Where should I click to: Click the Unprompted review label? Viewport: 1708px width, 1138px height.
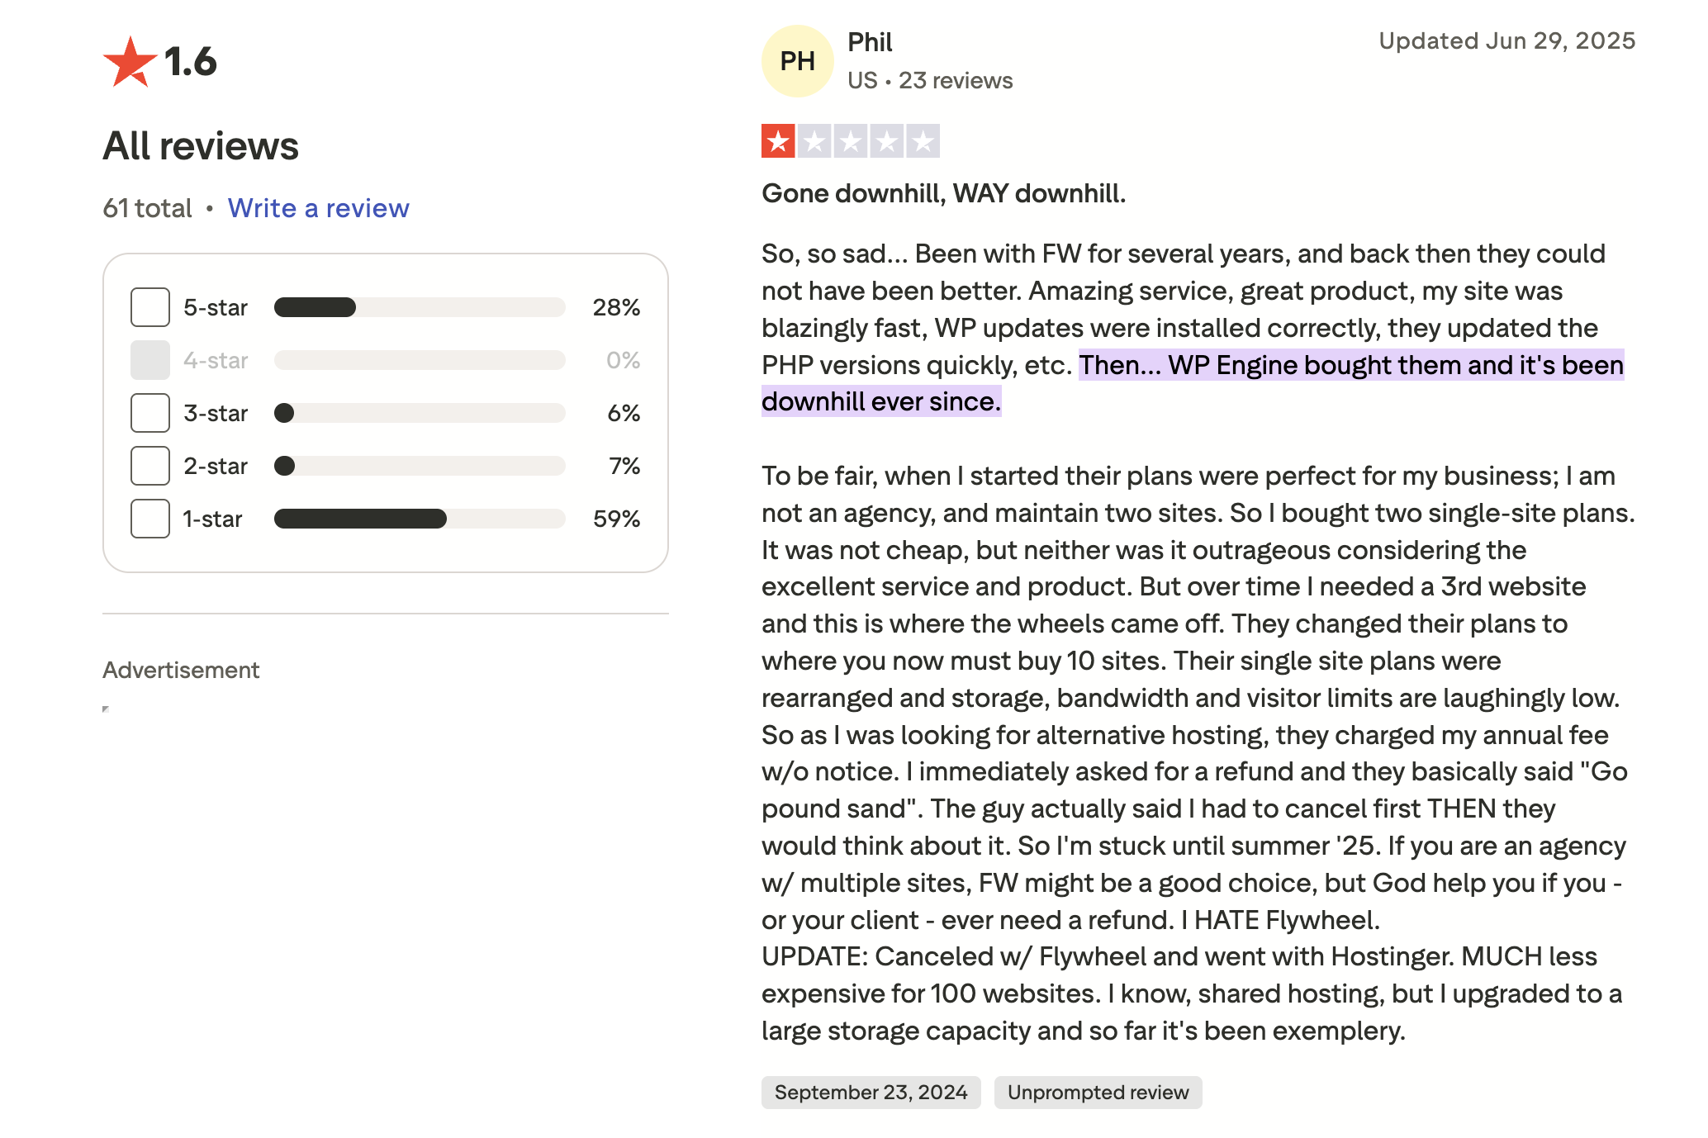(x=1098, y=1092)
